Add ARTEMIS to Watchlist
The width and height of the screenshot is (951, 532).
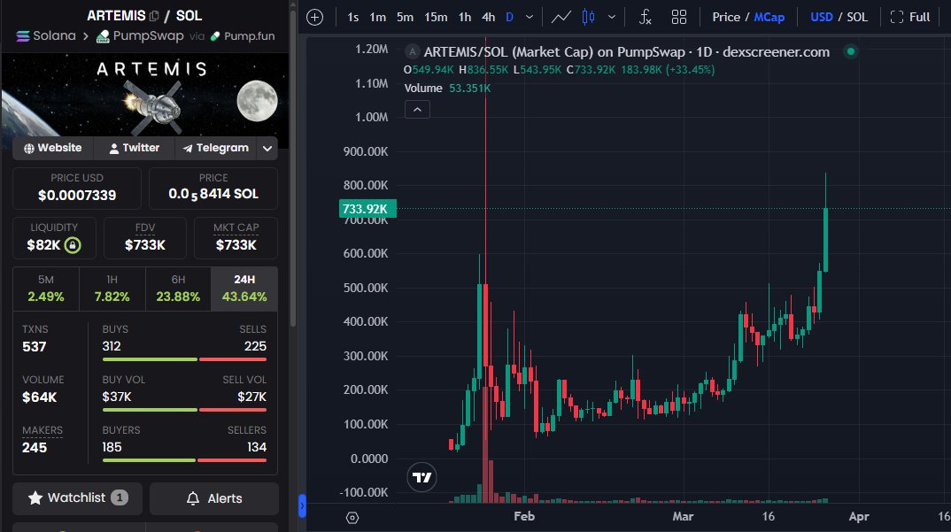pos(78,498)
